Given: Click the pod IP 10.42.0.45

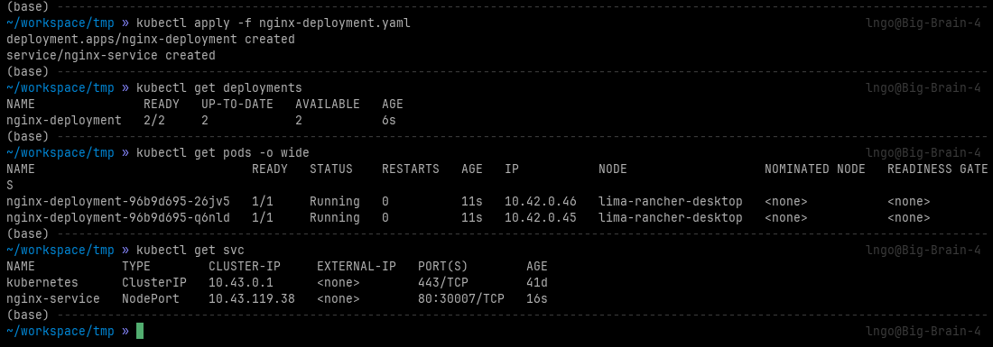Looking at the screenshot, I should (540, 217).
